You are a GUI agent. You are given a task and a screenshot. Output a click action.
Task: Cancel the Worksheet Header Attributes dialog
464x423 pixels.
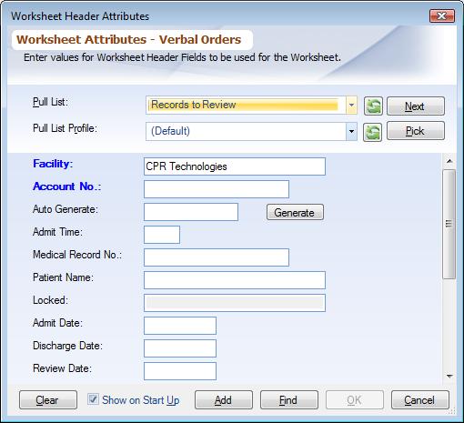click(x=420, y=400)
